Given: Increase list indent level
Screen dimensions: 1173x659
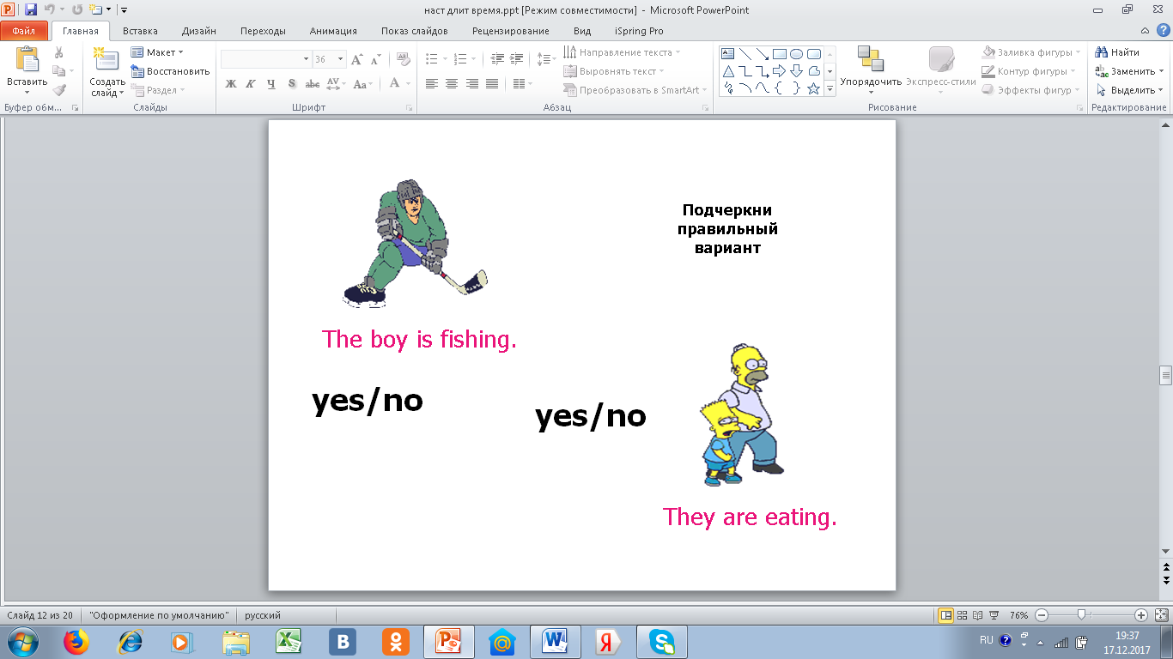Looking at the screenshot, I should coord(516,59).
